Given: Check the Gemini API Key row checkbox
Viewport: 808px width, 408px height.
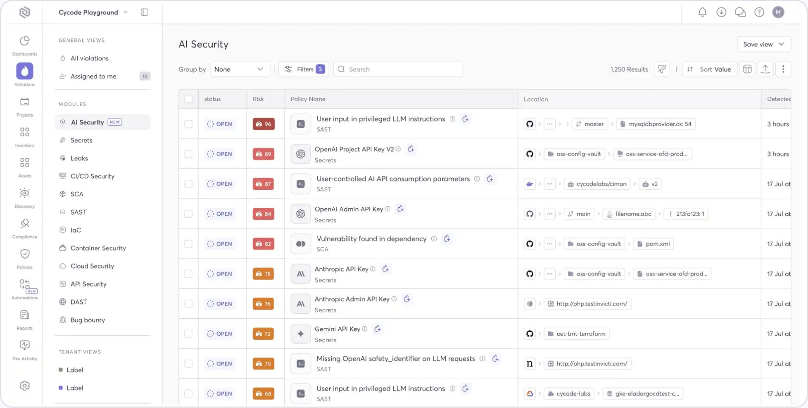Looking at the screenshot, I should coord(188,334).
